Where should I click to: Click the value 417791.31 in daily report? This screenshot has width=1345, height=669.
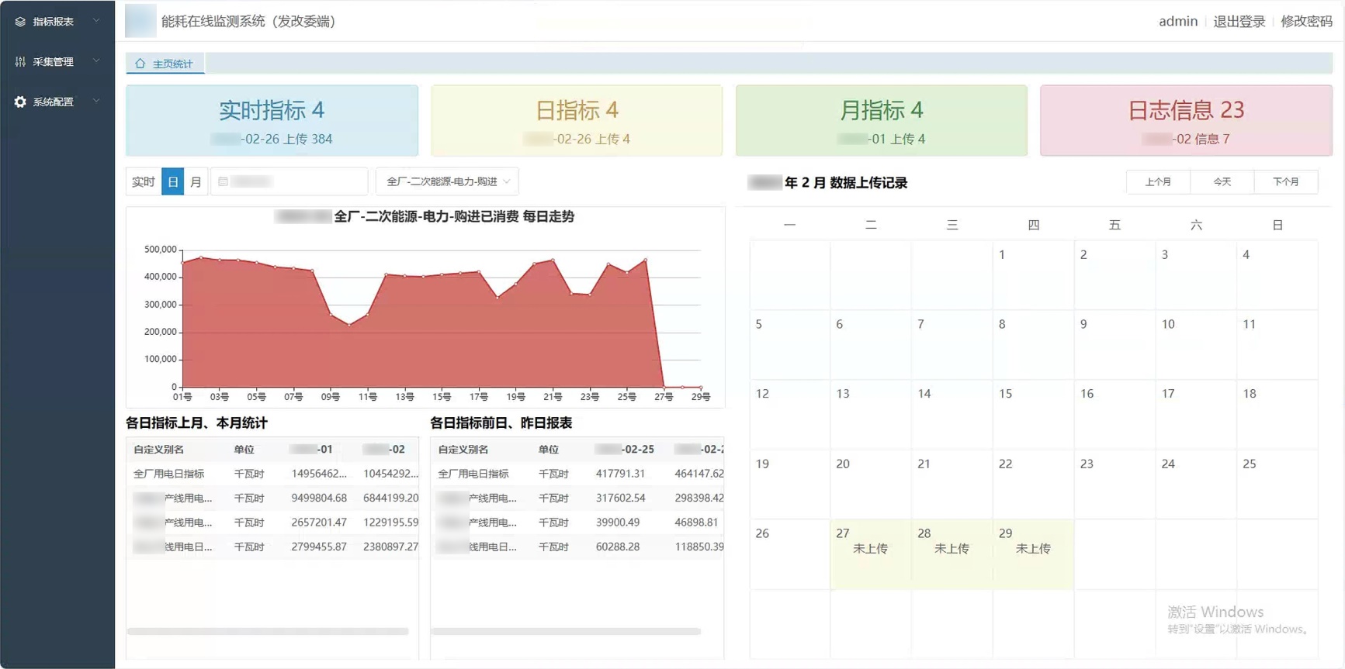click(x=620, y=474)
